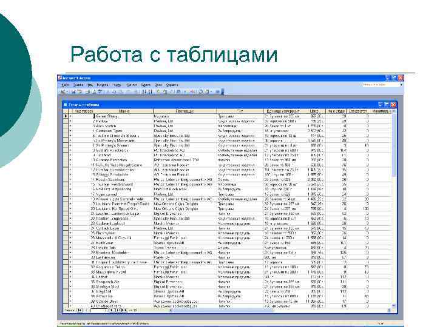Click the current-record selector arrow in row one
437x327 pixels.
click(x=66, y=116)
